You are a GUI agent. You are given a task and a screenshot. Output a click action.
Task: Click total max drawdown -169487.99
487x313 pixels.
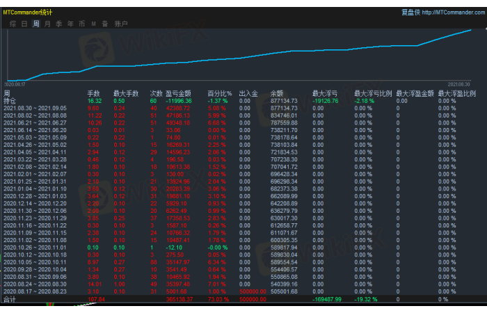327,299
